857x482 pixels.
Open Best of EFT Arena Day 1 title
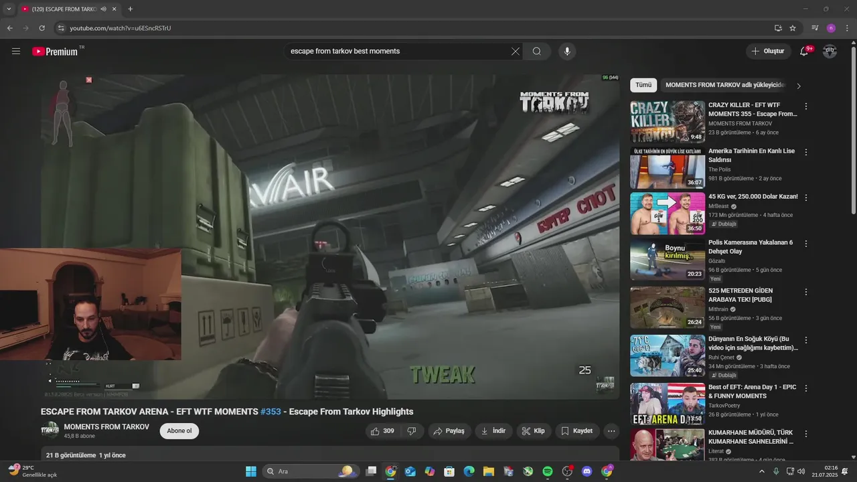tap(752, 392)
